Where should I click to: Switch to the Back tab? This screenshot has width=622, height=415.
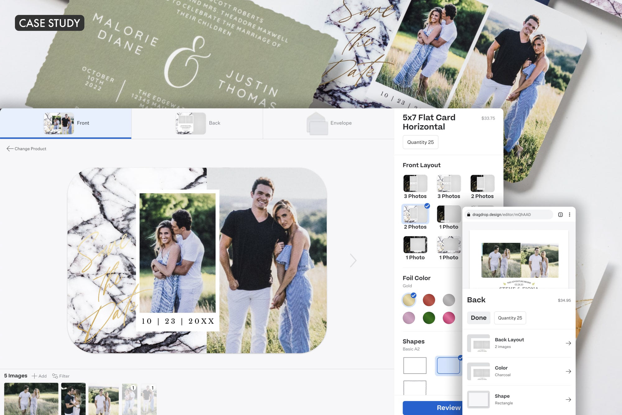tap(197, 123)
